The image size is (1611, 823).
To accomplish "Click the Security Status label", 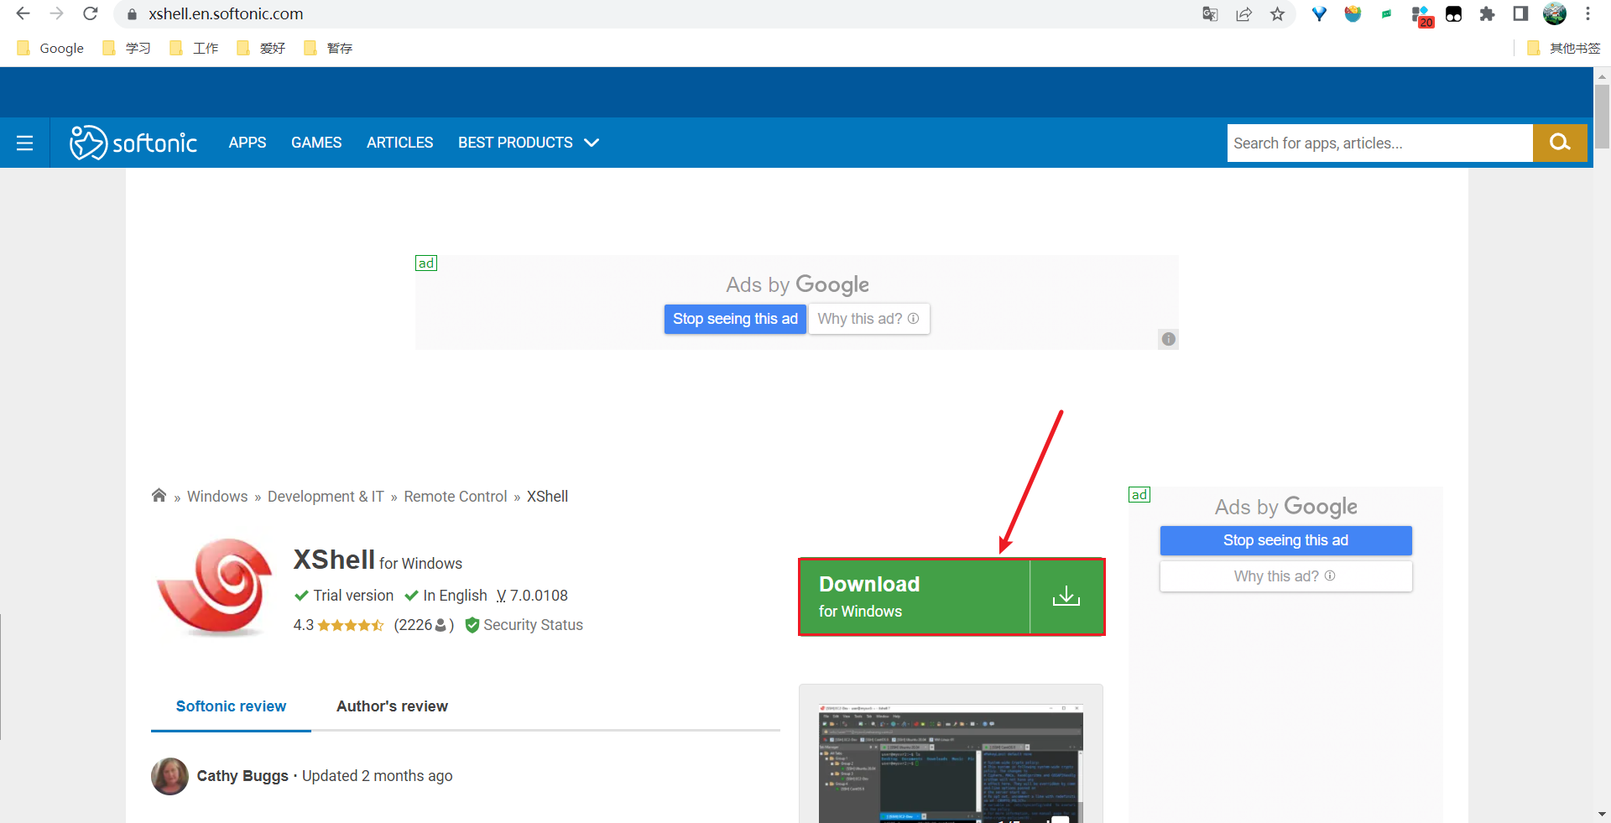I will coord(533,625).
